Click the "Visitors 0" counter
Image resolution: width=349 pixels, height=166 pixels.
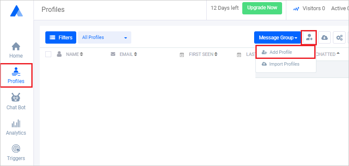click(x=313, y=8)
